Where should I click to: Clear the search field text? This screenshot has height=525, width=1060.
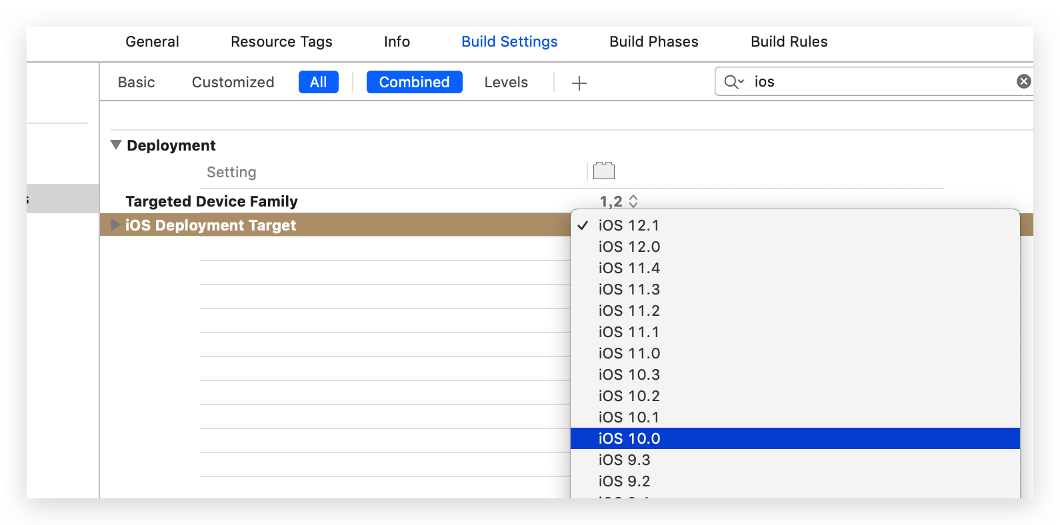tap(1024, 81)
